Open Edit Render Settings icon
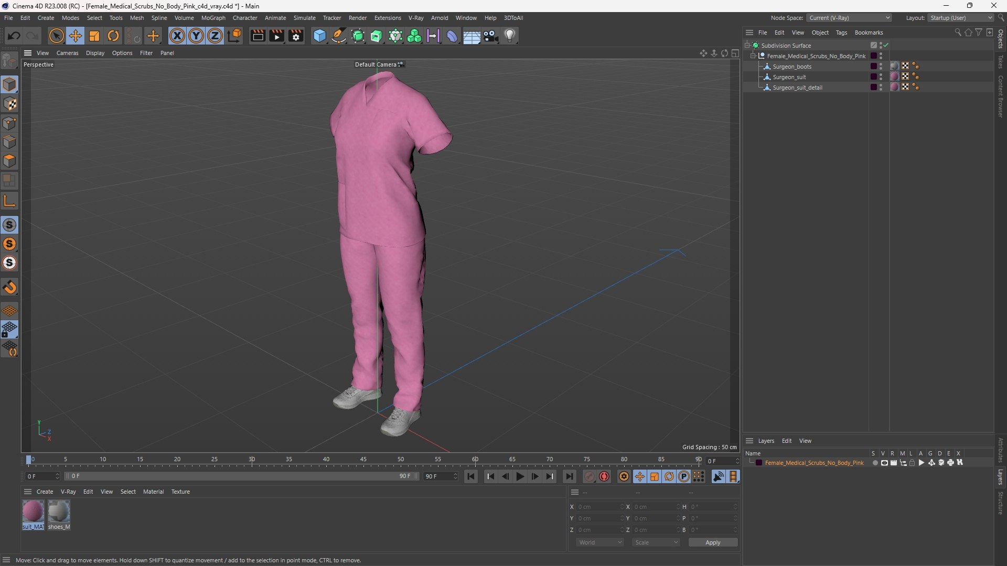 296,36
